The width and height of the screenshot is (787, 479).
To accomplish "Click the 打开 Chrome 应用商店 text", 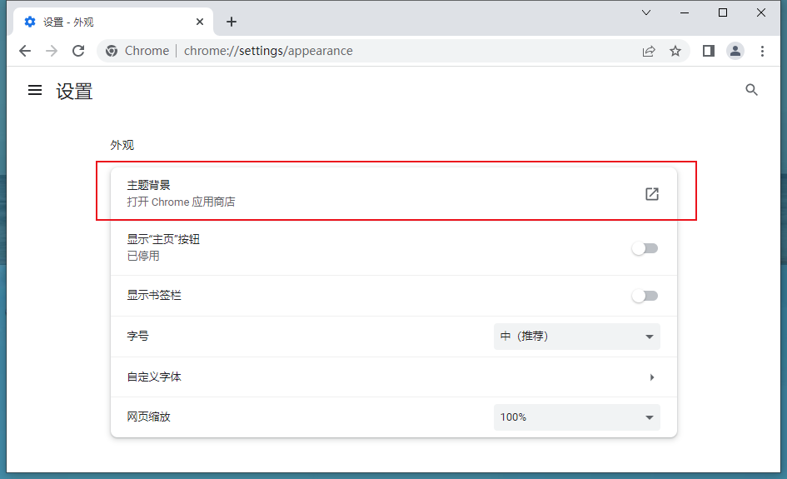I will (x=181, y=202).
